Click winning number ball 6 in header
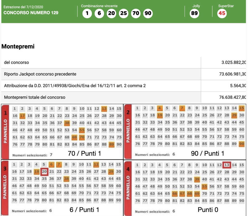The width and height of the screenshot is (248, 216). 99,14
